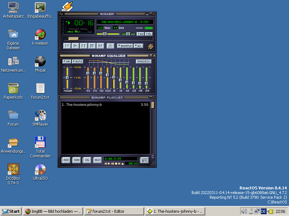This screenshot has width=289, height=216.
Task: Select the Mypal browser desktop icon
Action: (40, 64)
